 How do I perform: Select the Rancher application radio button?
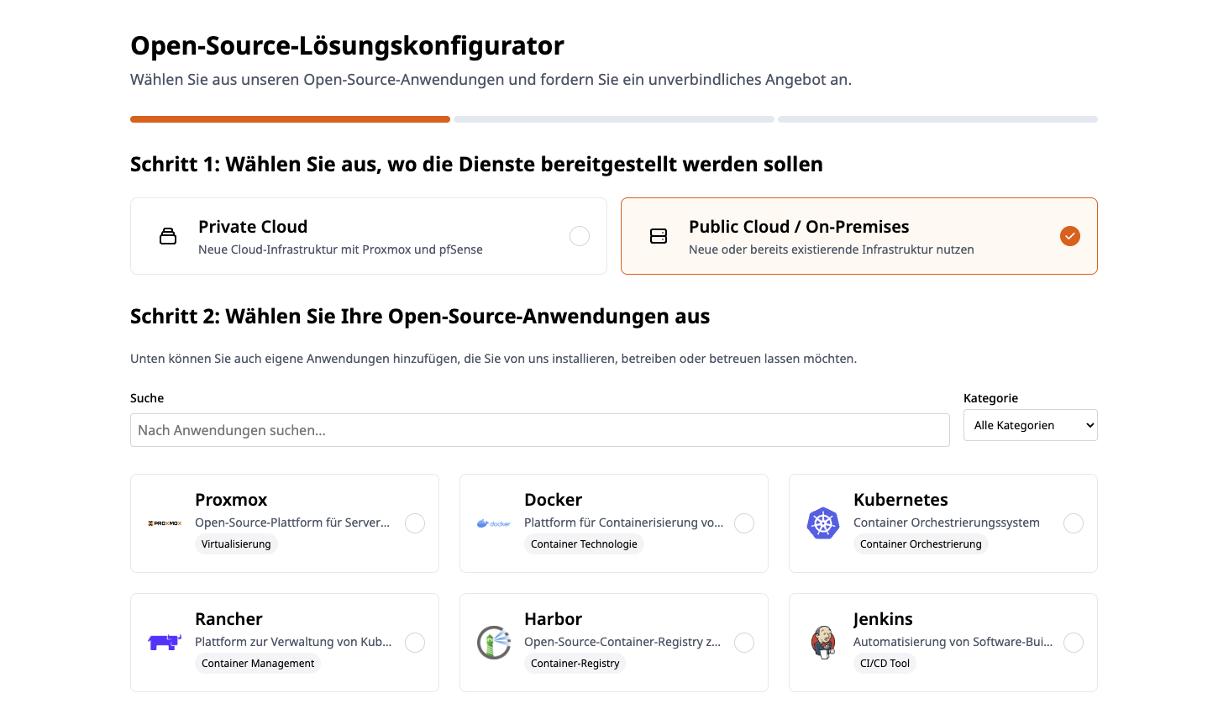pos(415,643)
